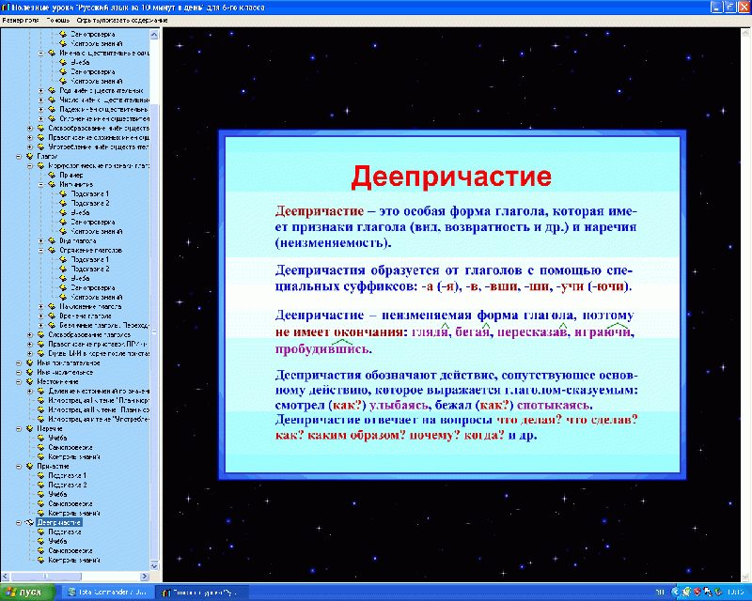752x601 pixels.
Task: Select Употребление имён существительных
Action: 99,147
